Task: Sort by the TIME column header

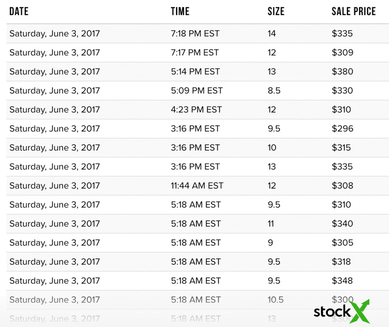Action: [180, 12]
